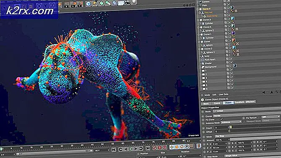Toggle the Scale keying icon
Screen dimensions: 281x158
coord(177,147)
